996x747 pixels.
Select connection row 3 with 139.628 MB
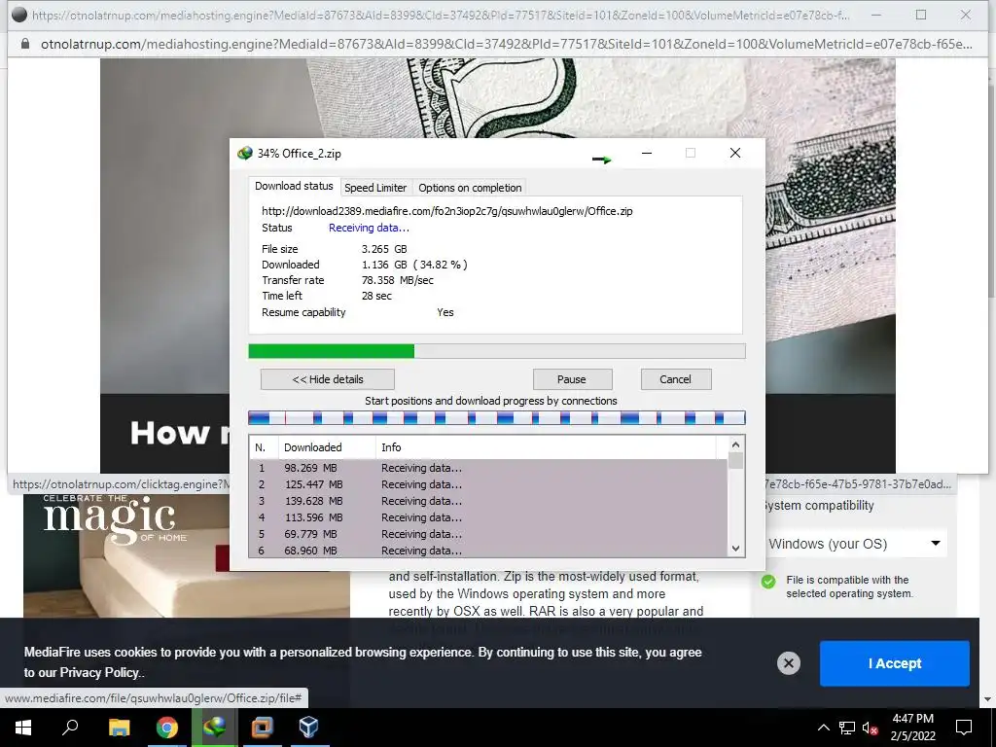(x=488, y=501)
